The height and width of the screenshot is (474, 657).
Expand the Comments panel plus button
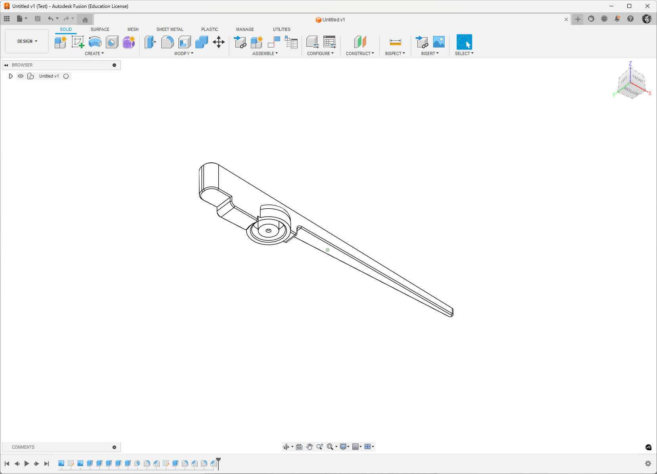click(115, 447)
